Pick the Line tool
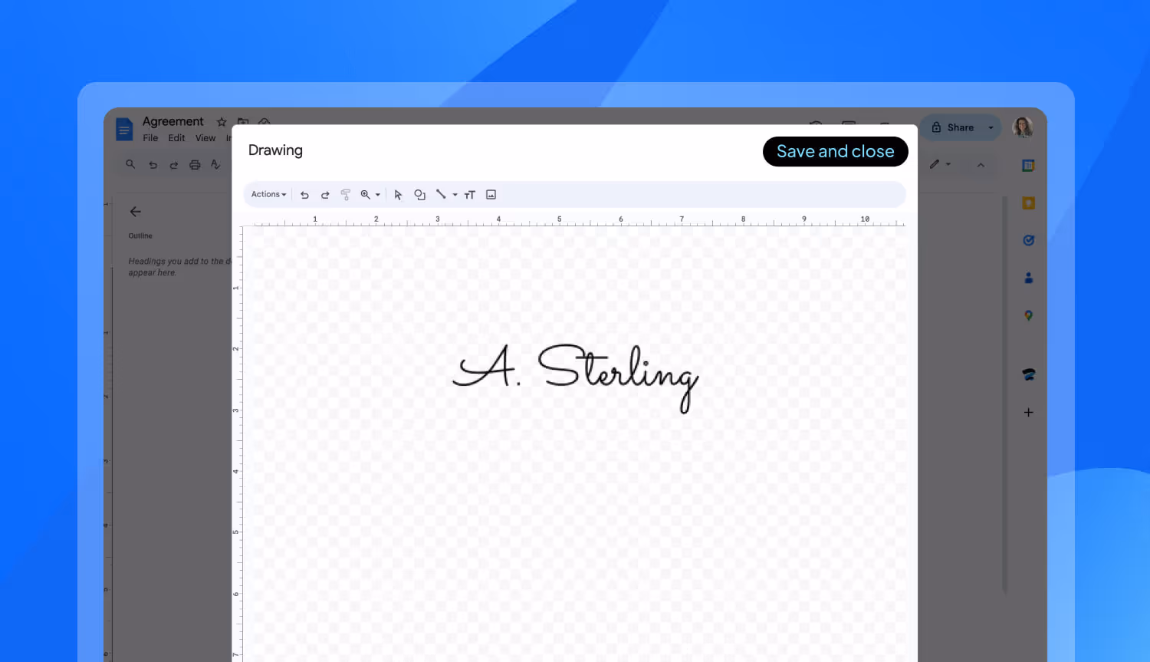The height and width of the screenshot is (662, 1150). coord(441,195)
